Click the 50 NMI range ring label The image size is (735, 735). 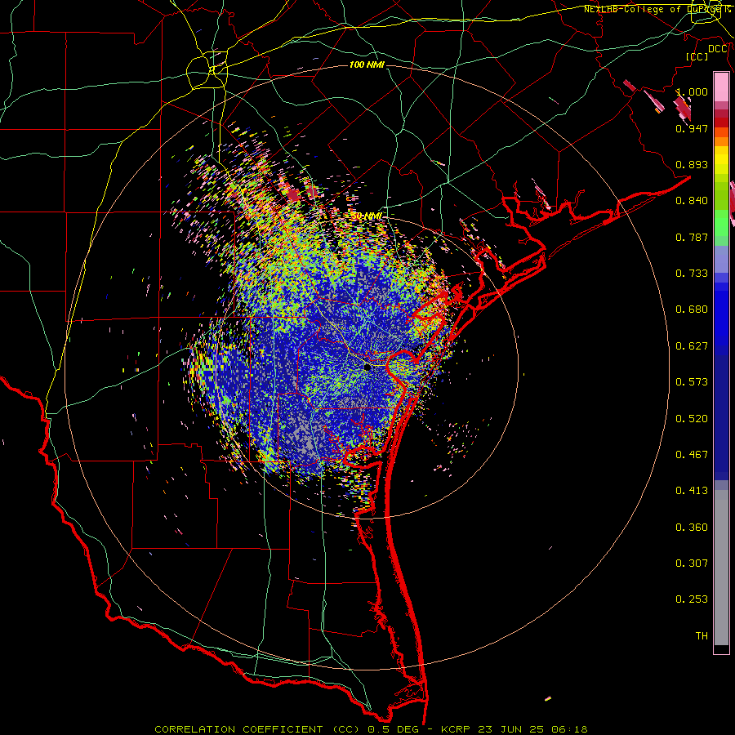point(366,216)
